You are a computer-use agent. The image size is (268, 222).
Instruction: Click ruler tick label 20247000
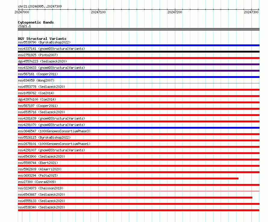[x=22, y=12]
